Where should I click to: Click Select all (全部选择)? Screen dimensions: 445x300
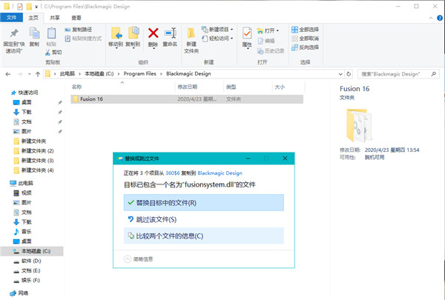305,30
